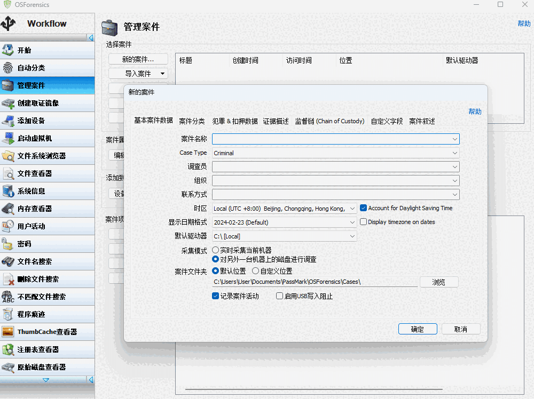
Task: Open the 删除文件搜索 icon
Action: coord(8,280)
